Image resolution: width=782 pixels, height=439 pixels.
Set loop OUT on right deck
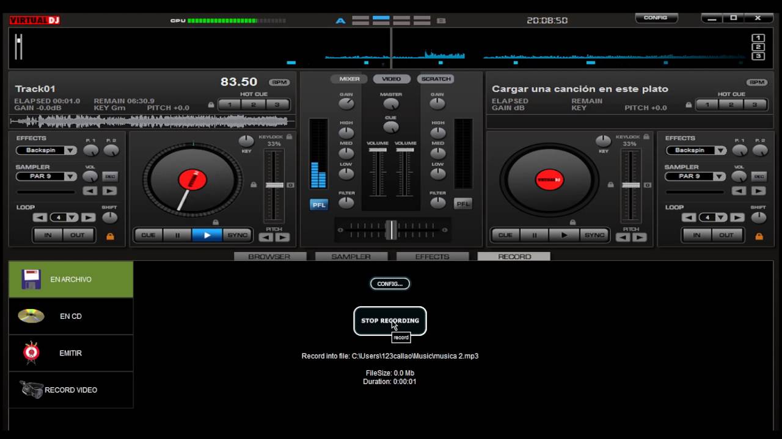coord(727,235)
